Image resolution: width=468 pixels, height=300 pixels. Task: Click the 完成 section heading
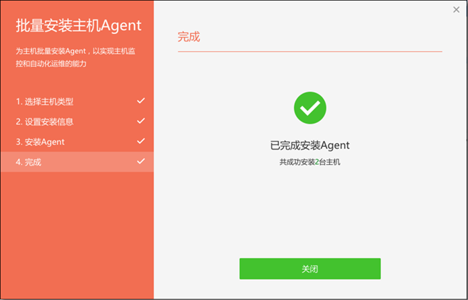[189, 37]
